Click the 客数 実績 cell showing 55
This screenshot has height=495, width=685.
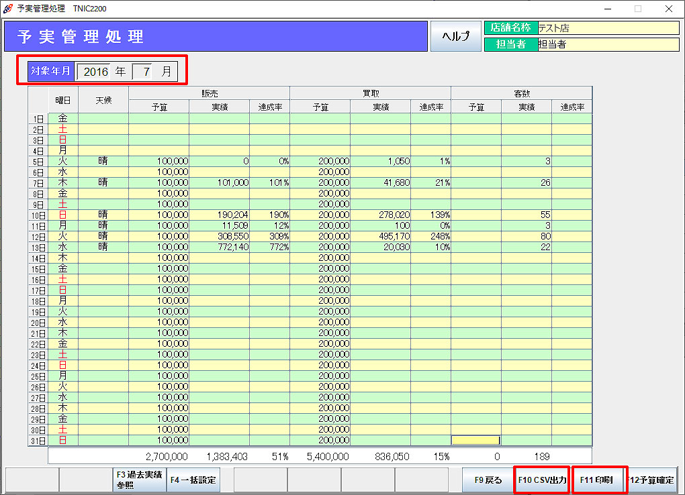[526, 215]
